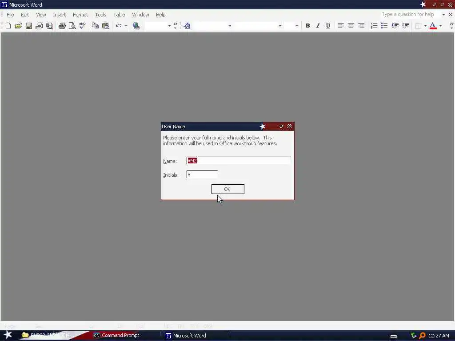
Task: Toggle Underline formatting
Action: (x=328, y=26)
